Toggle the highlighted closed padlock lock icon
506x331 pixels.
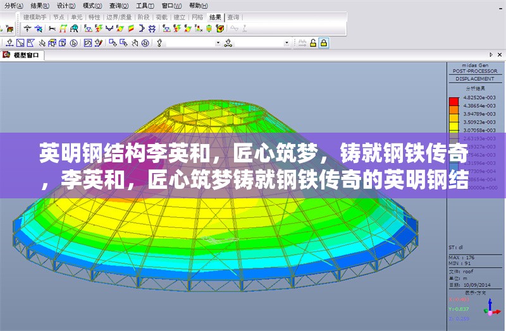tap(323, 43)
